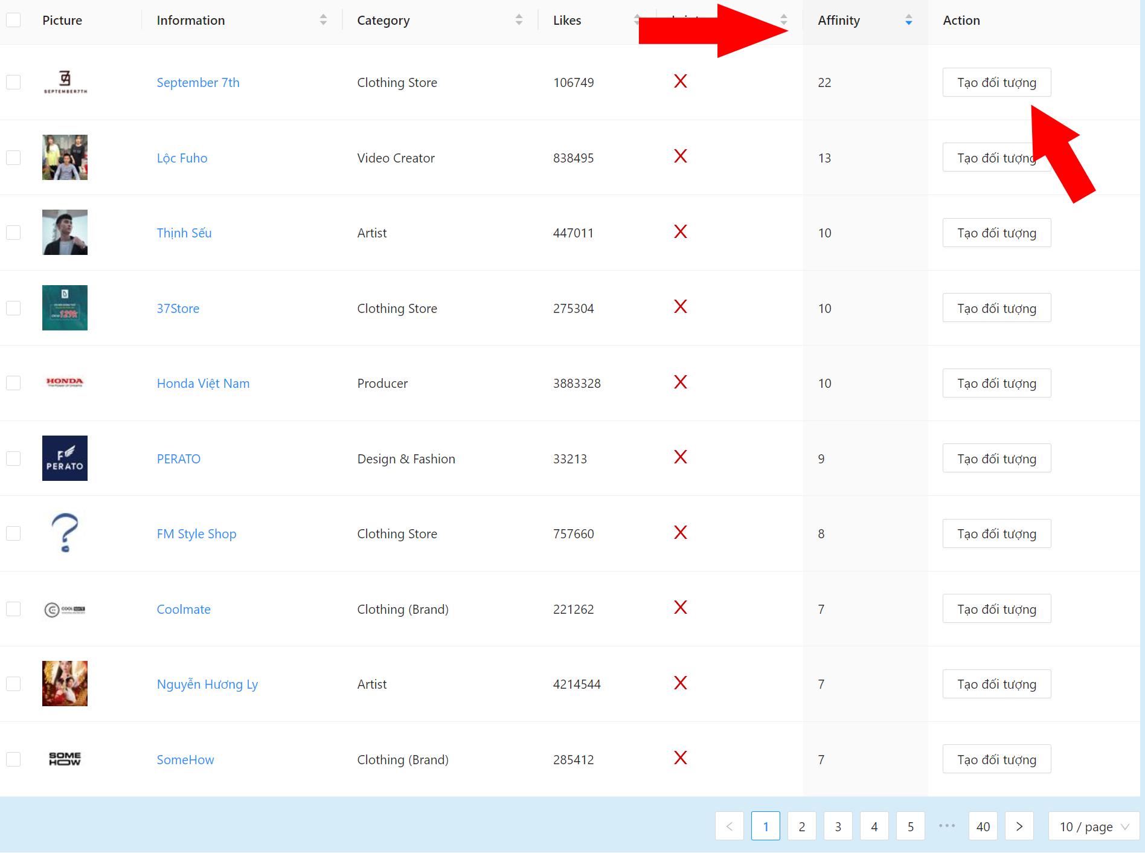Open the PERATO logo thumbnail

pyautogui.click(x=65, y=459)
